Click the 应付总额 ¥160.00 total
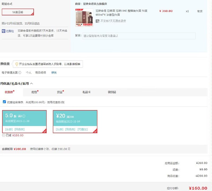The width and height of the screenshot is (212, 191). pyautogui.click(x=198, y=188)
